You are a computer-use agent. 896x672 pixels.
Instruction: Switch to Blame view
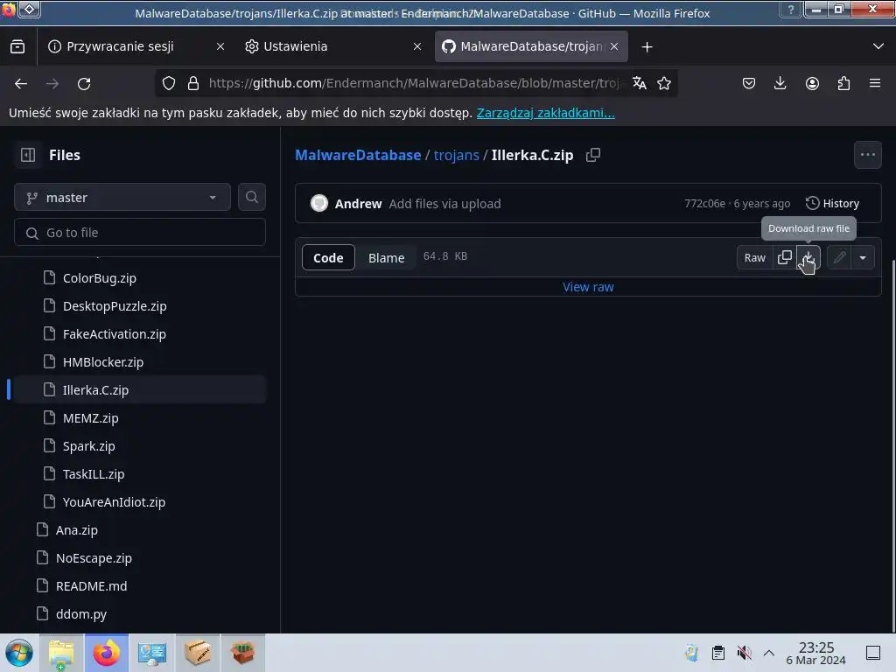coord(386,258)
